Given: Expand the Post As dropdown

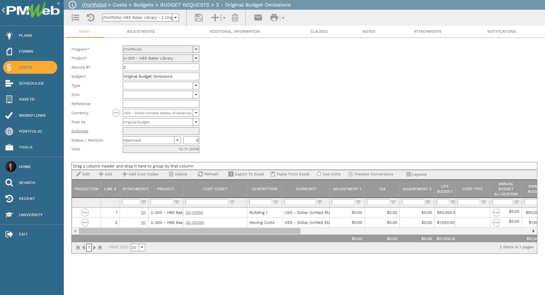Looking at the screenshot, I should 196,122.
